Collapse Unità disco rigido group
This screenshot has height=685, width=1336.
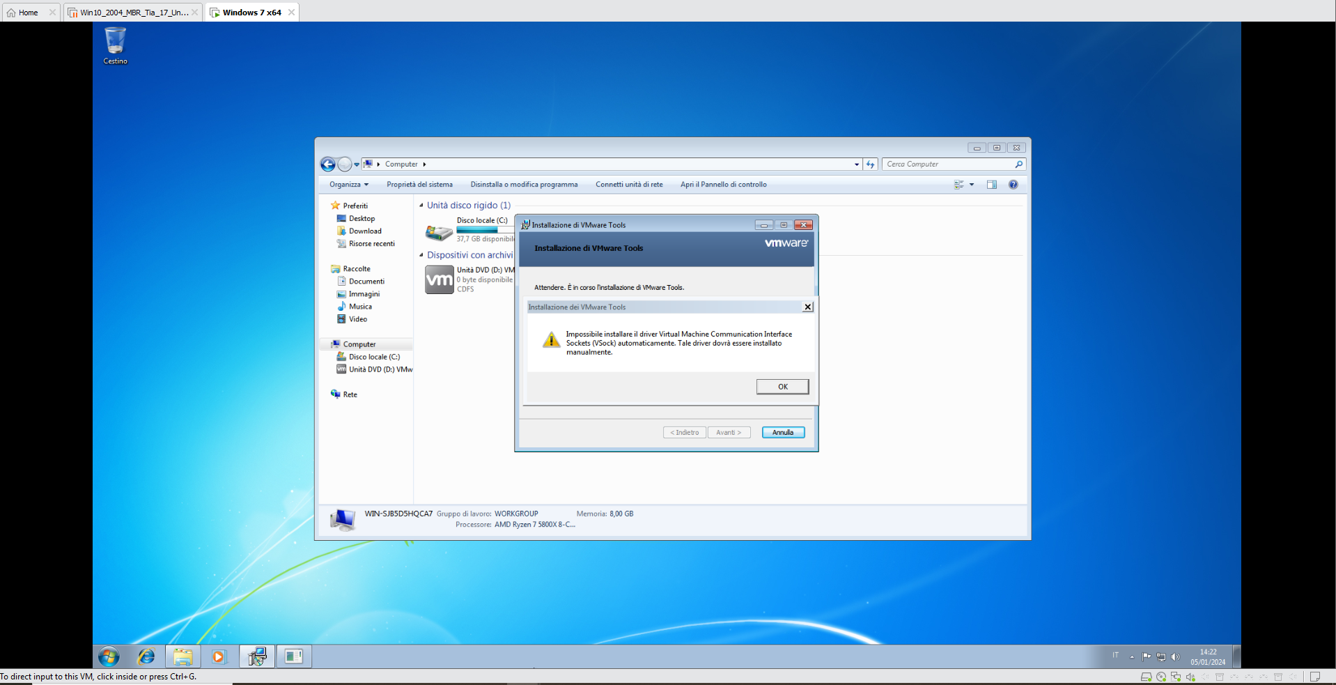(421, 206)
